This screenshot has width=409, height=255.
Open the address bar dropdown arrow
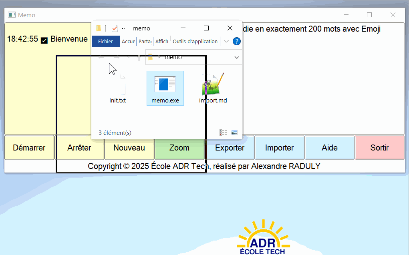click(x=237, y=57)
